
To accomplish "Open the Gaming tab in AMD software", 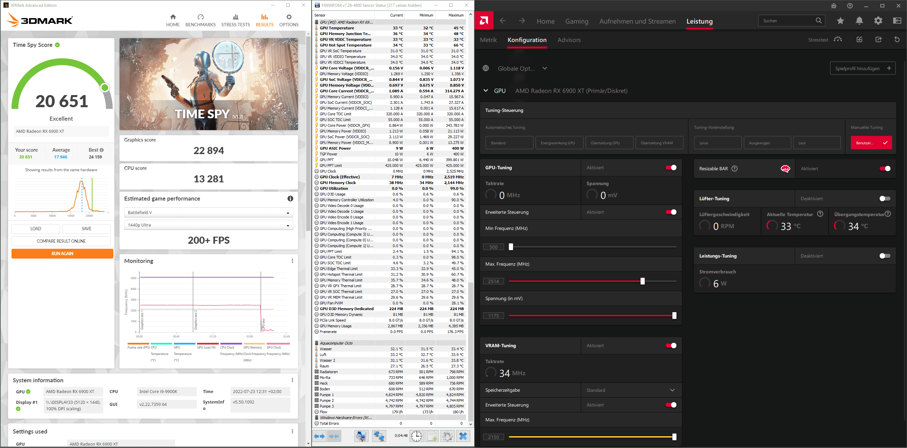I will (577, 21).
